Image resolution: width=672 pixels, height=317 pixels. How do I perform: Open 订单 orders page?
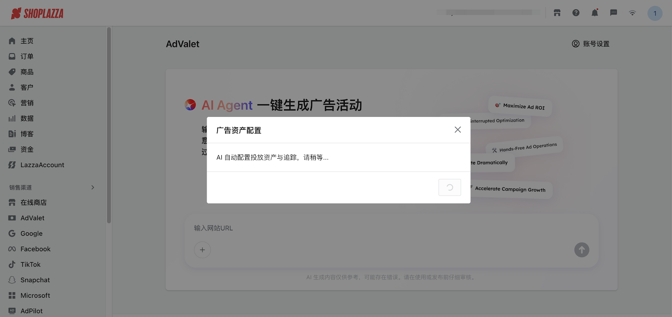(27, 57)
